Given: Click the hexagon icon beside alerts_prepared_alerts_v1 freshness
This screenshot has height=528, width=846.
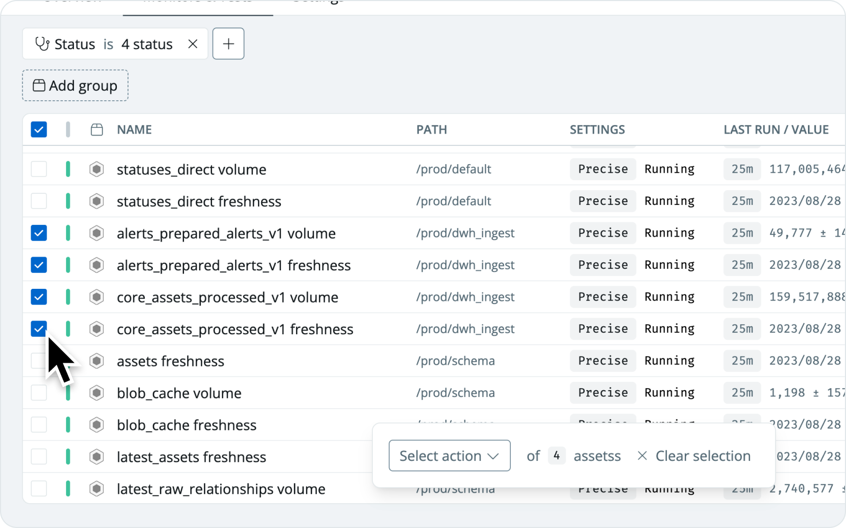Looking at the screenshot, I should [97, 265].
